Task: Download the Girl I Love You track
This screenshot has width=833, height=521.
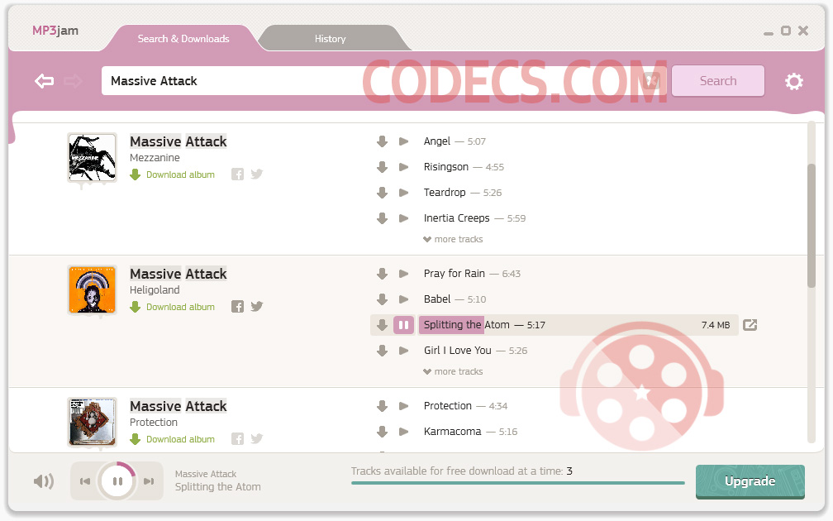Action: pos(382,351)
